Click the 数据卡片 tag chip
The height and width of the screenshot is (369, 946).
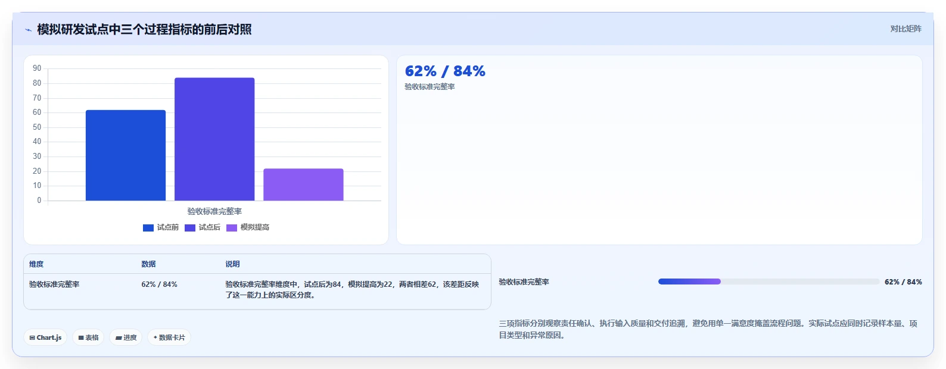[x=169, y=337]
